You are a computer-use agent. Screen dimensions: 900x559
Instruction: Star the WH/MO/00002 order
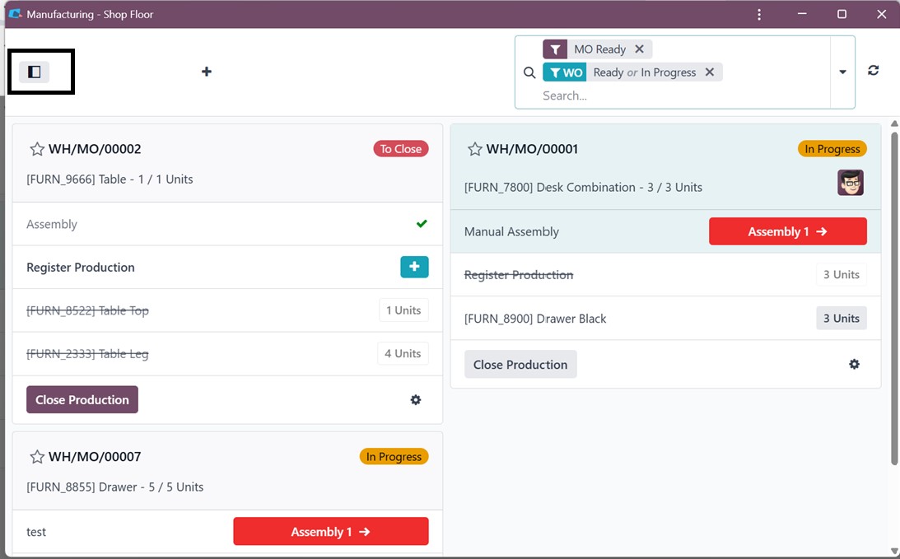click(37, 149)
